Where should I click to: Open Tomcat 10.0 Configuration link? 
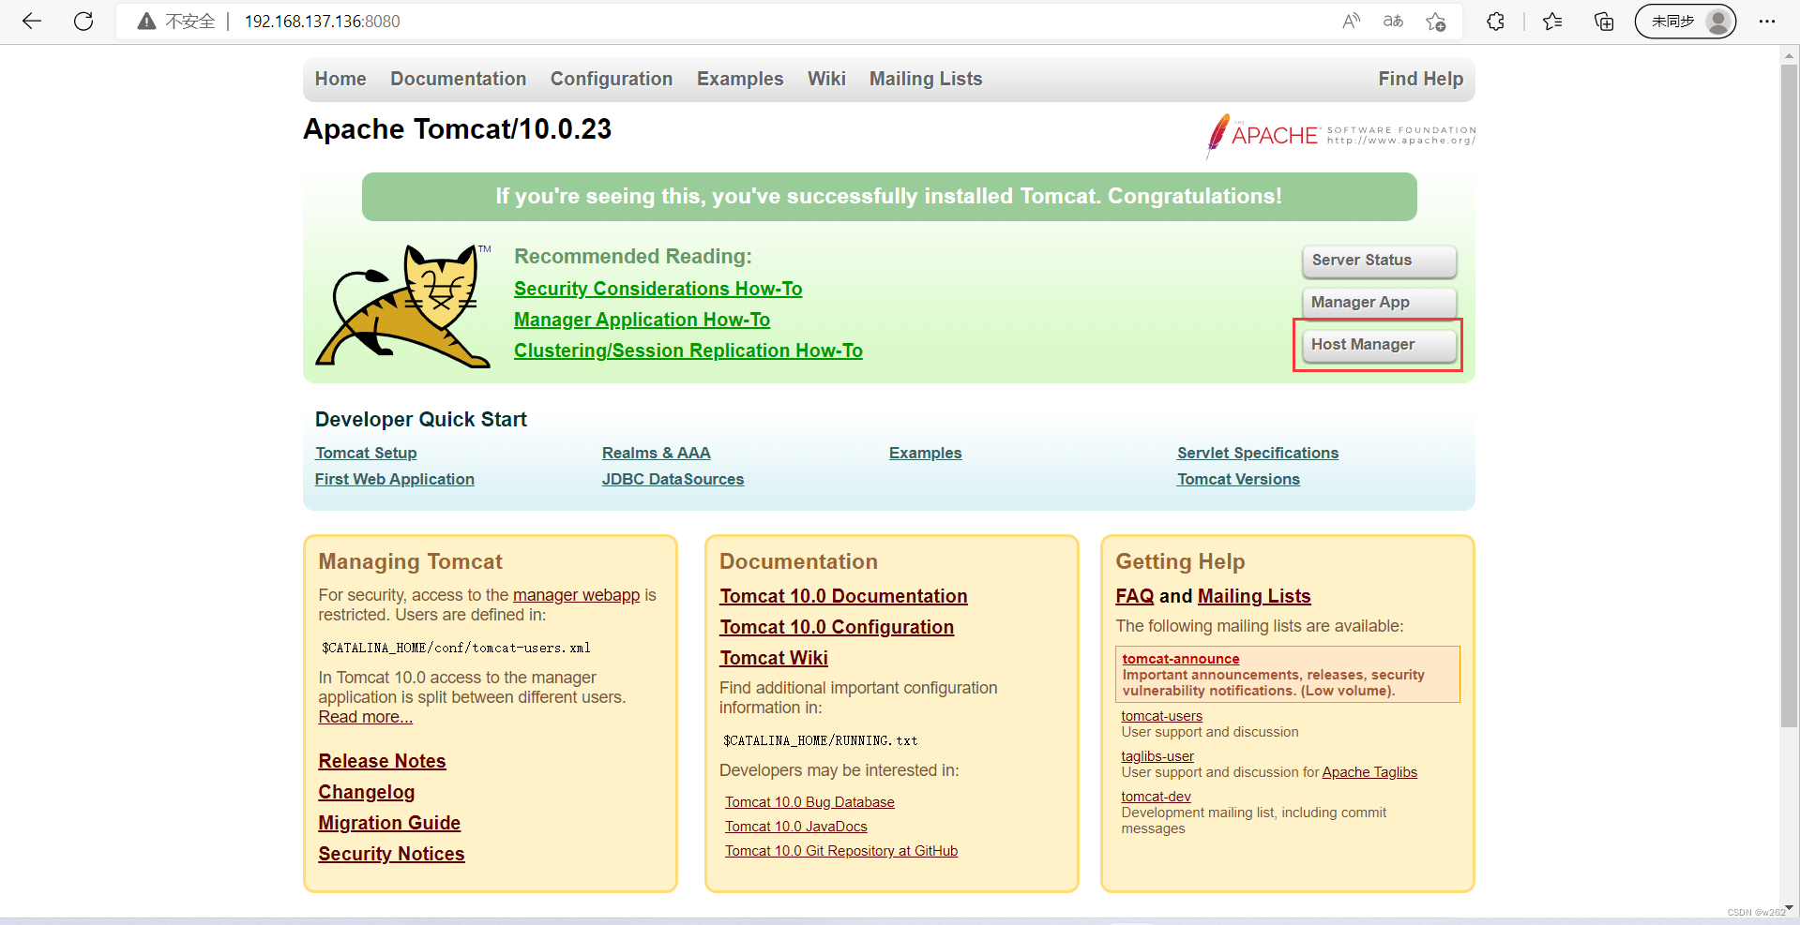click(x=837, y=627)
